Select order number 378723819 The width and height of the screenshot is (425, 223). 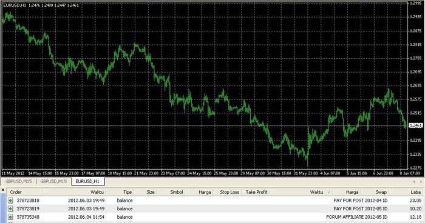28,208
